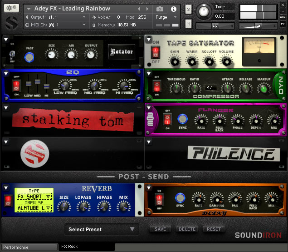Click the Rotator SIZE knob
The height and width of the screenshot is (252, 288).
point(51,55)
